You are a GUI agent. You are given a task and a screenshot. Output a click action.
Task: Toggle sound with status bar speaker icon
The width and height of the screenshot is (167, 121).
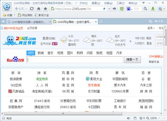129,118
